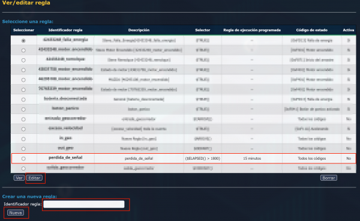
Task: Select the radio button above perdida_de_señal row
Action: pyautogui.click(x=23, y=149)
